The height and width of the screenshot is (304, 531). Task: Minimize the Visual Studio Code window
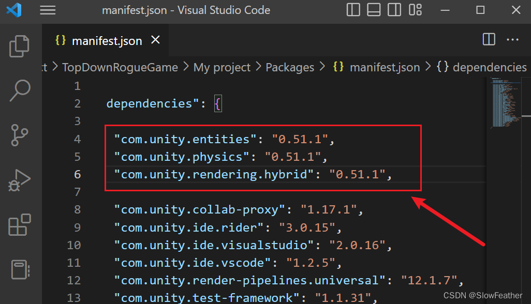coord(445,10)
